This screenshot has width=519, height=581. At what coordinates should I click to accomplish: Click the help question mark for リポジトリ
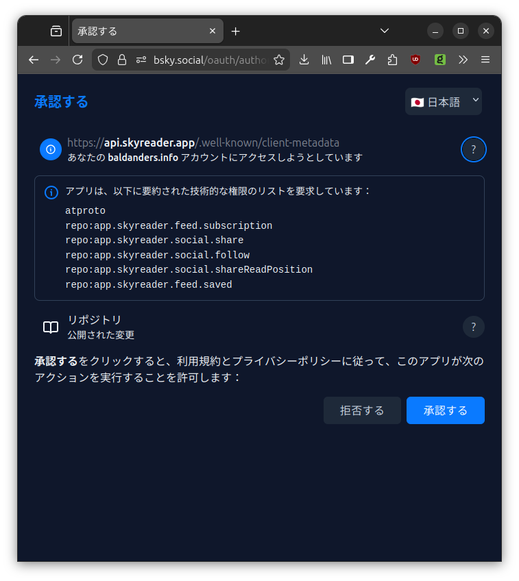click(473, 327)
